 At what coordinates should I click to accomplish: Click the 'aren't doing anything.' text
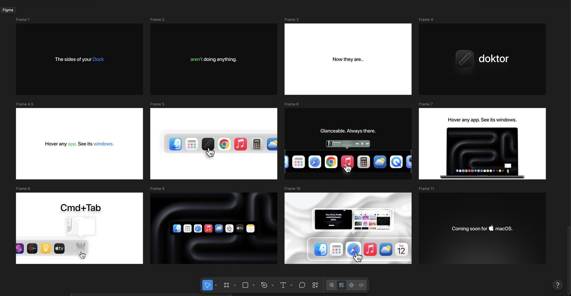(x=213, y=59)
